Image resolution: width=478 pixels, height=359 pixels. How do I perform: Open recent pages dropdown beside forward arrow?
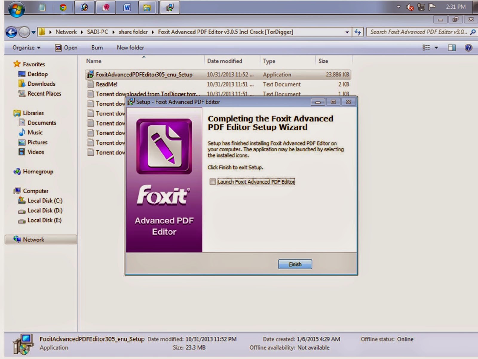pyautogui.click(x=33, y=32)
